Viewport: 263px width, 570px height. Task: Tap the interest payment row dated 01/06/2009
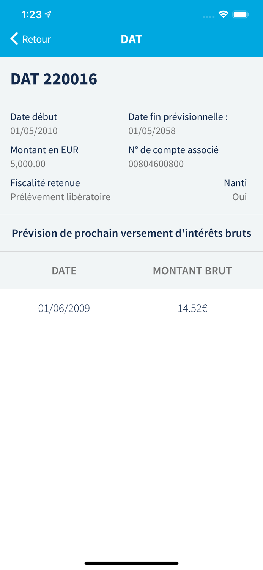64,308
